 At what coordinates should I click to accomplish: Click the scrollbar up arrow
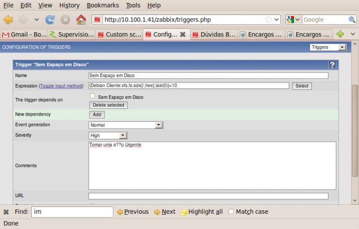pos(355,43)
